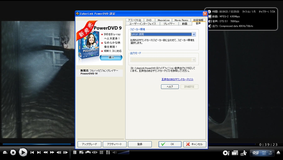Open the disabled 出力モード dropdown
283x160 pixels.
click(163, 60)
